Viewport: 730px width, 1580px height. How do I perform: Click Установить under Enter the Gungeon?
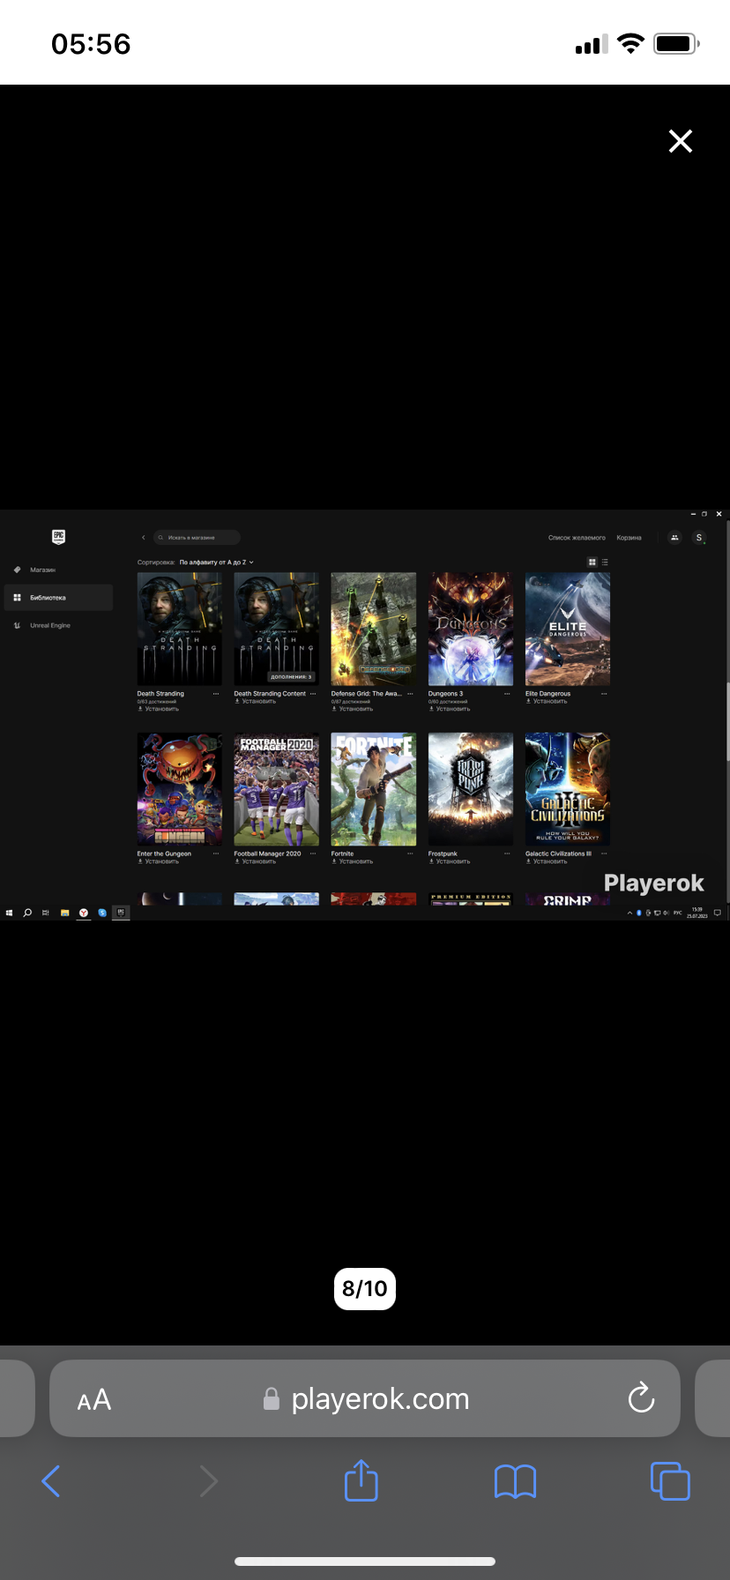(159, 861)
